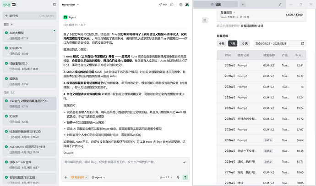Screen dimensions: 316x186
Task: Open the user avatar profile menu
Action: tap(187, 5)
